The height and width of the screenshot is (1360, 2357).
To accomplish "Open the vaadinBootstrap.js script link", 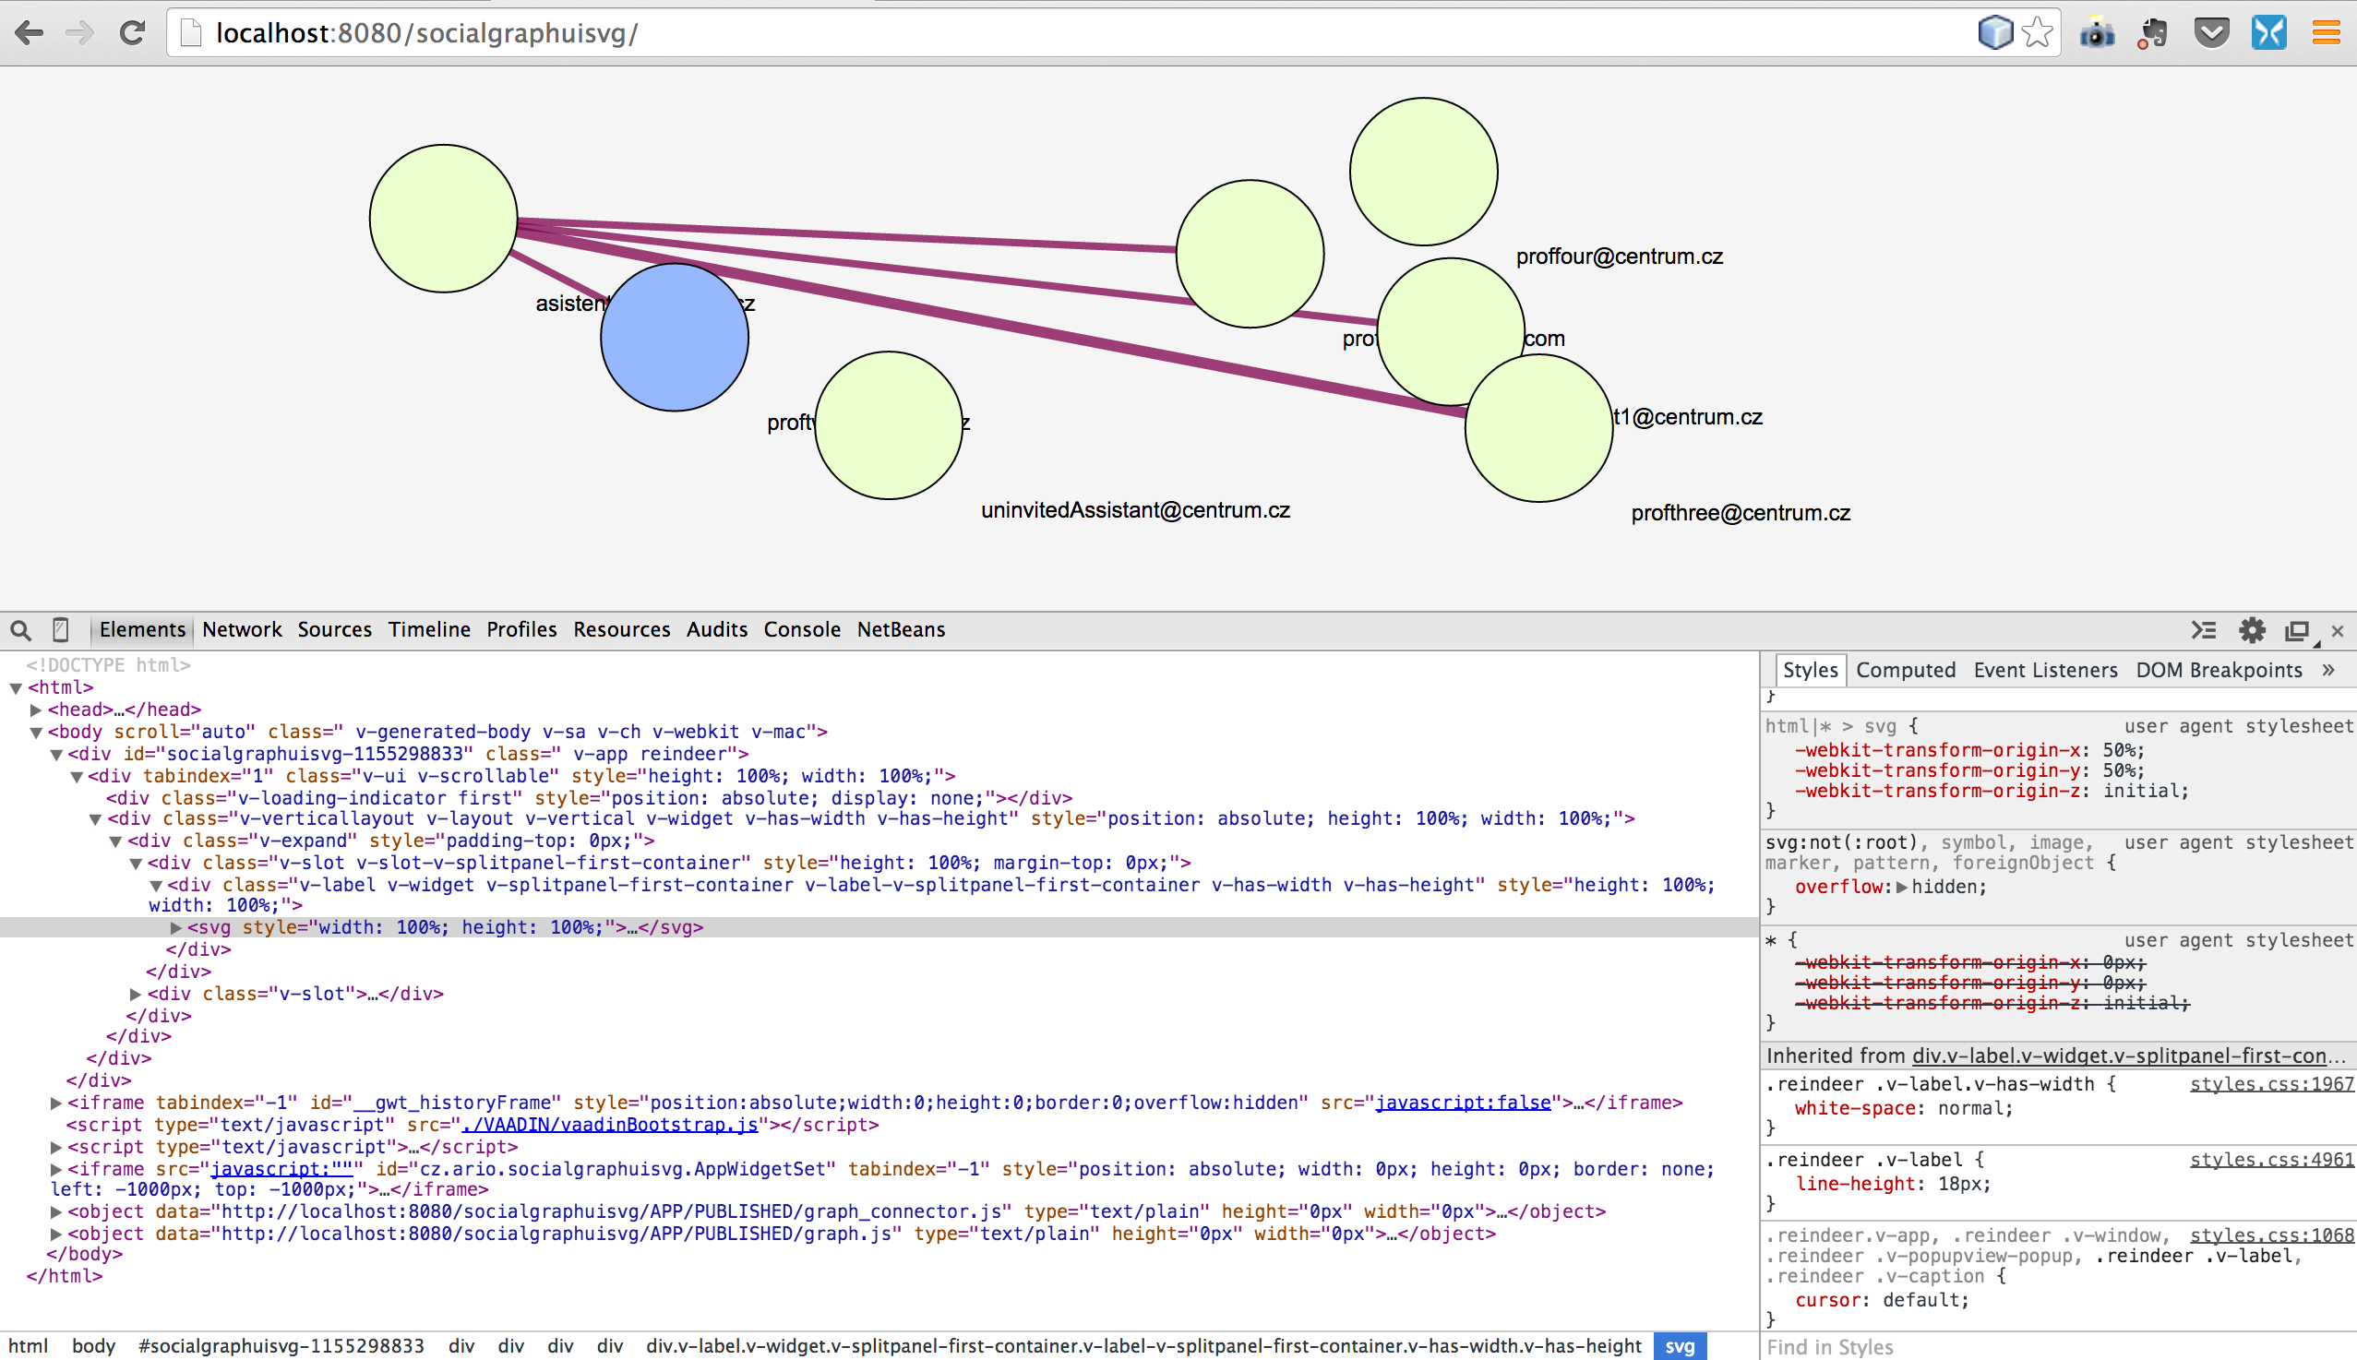I will (x=609, y=1125).
